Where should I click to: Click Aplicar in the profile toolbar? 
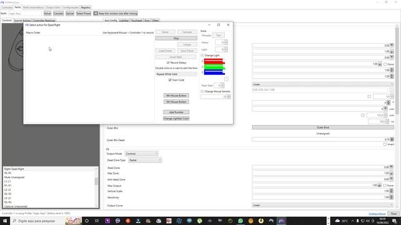[70, 14]
